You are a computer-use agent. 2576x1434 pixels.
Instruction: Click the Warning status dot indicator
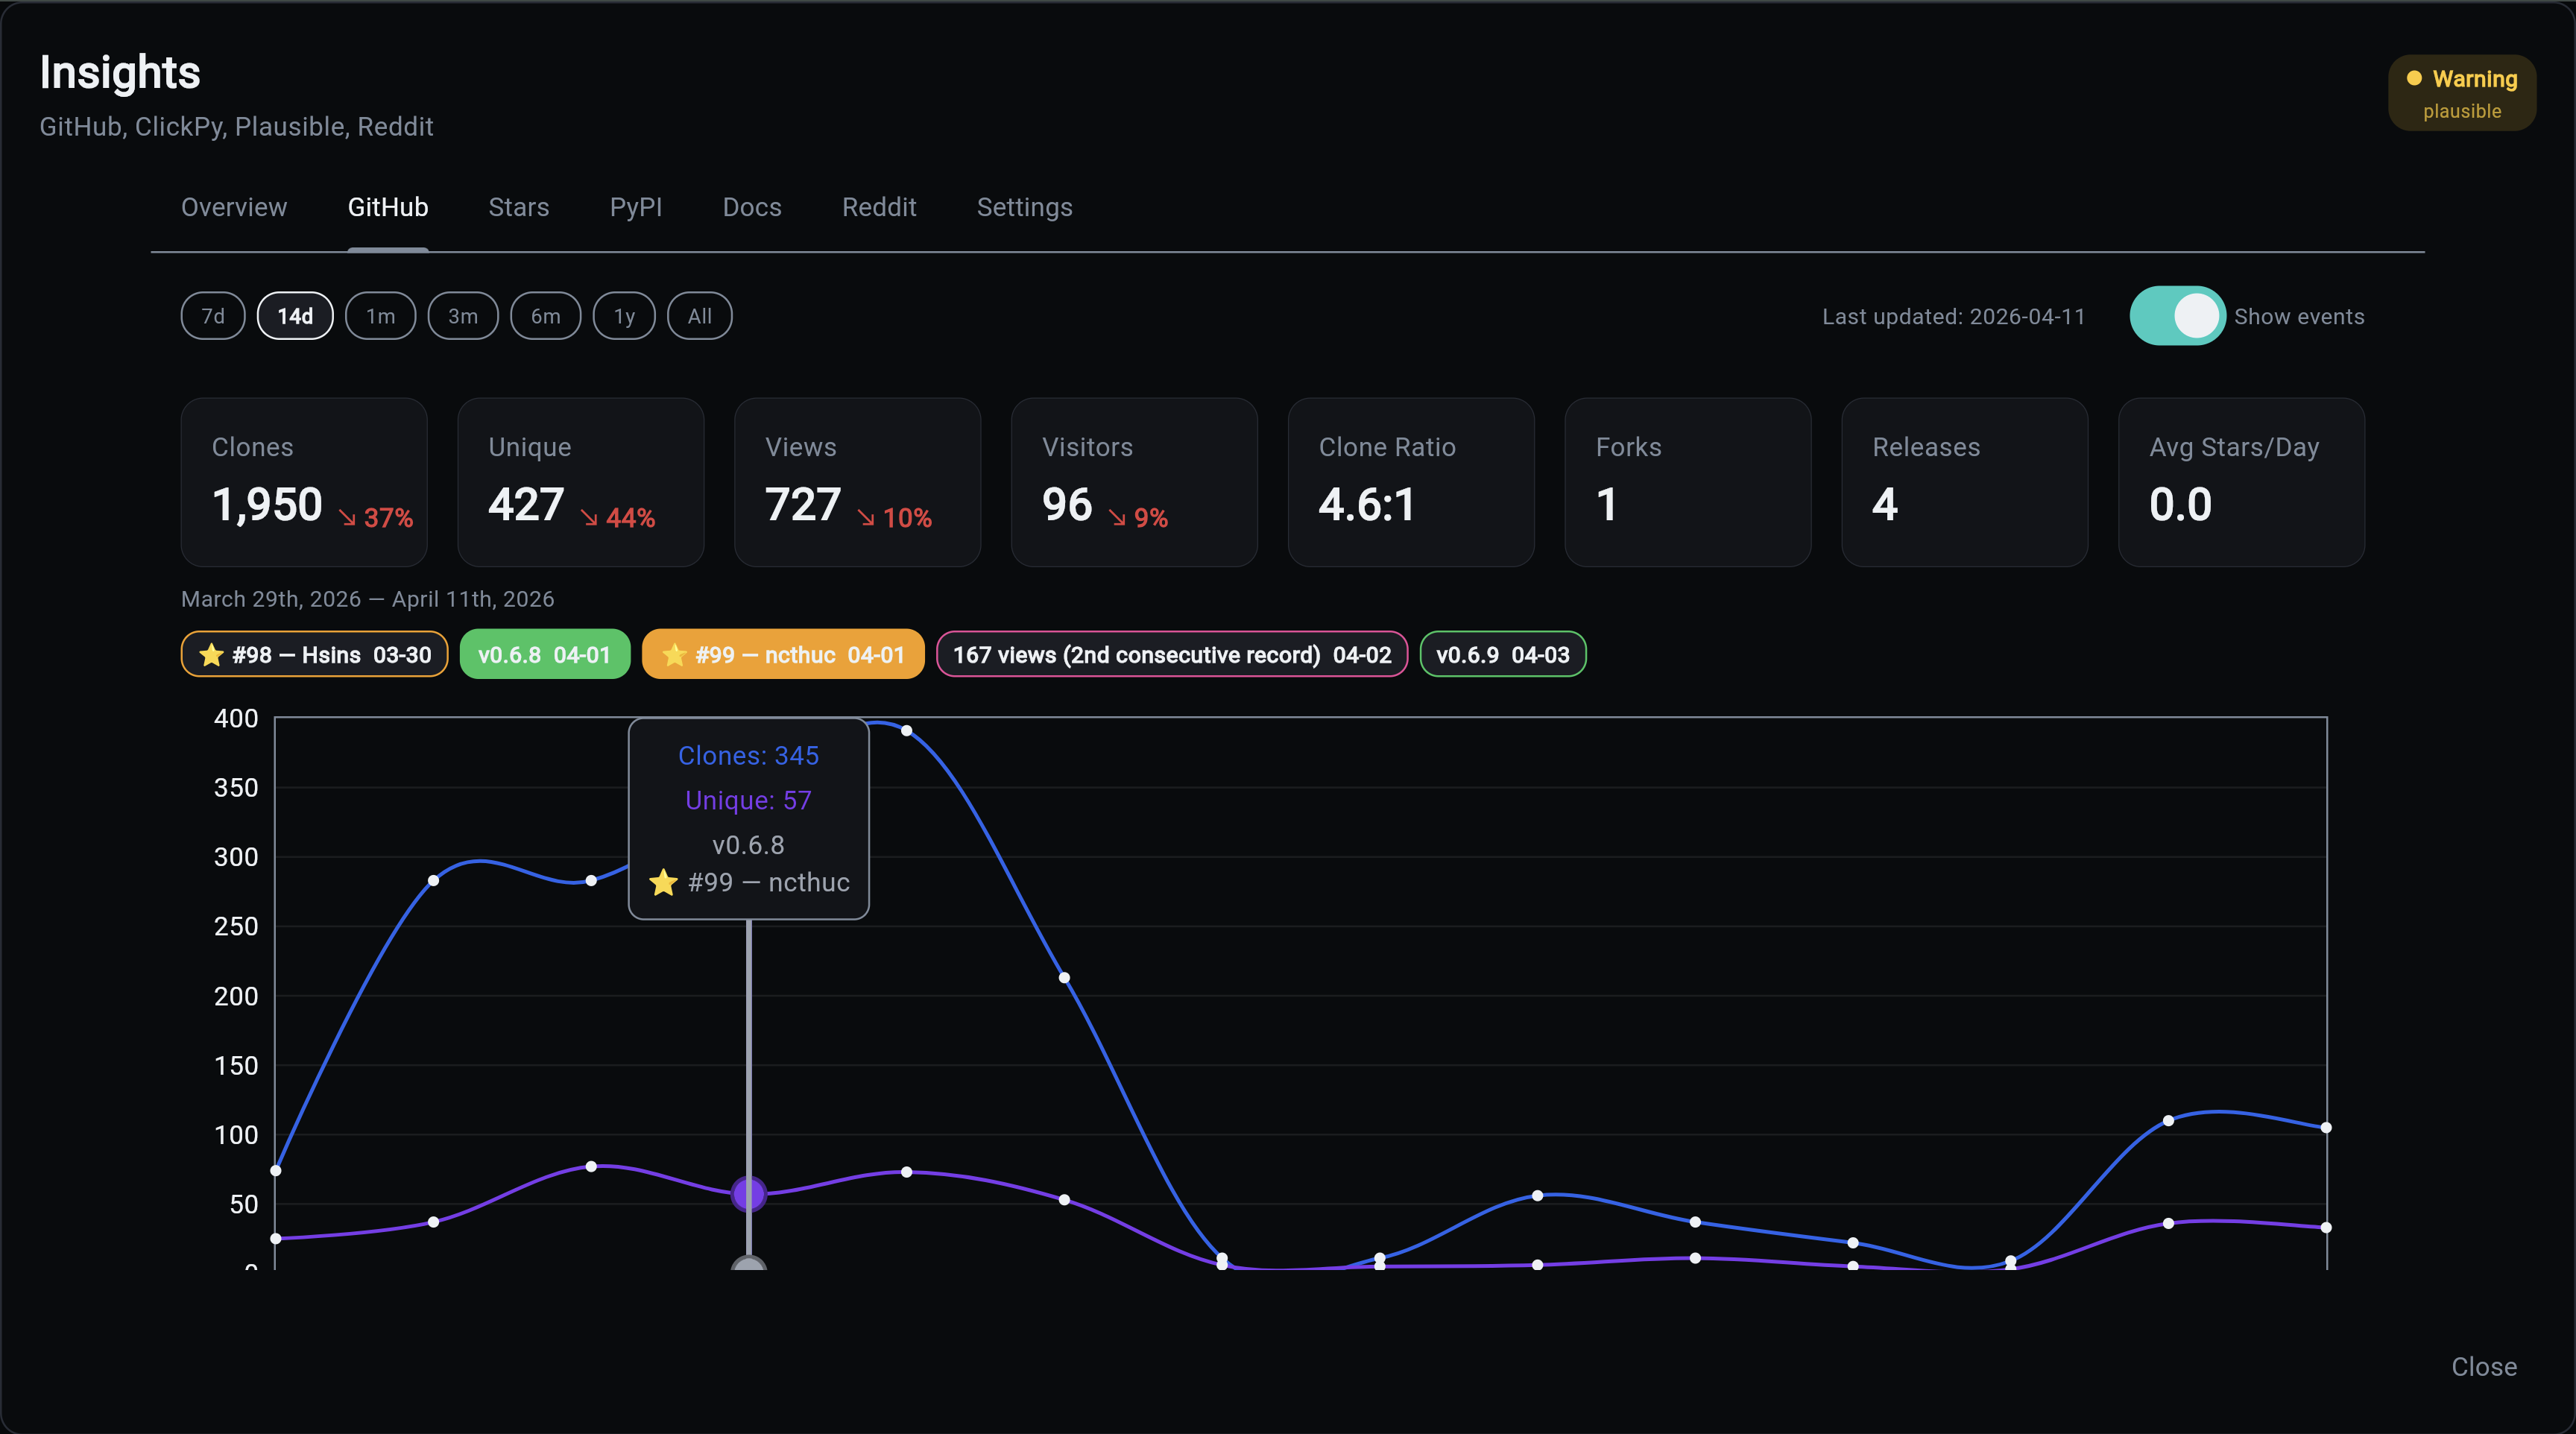coord(2413,79)
